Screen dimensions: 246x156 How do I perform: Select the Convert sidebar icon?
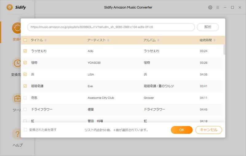pos(17,28)
